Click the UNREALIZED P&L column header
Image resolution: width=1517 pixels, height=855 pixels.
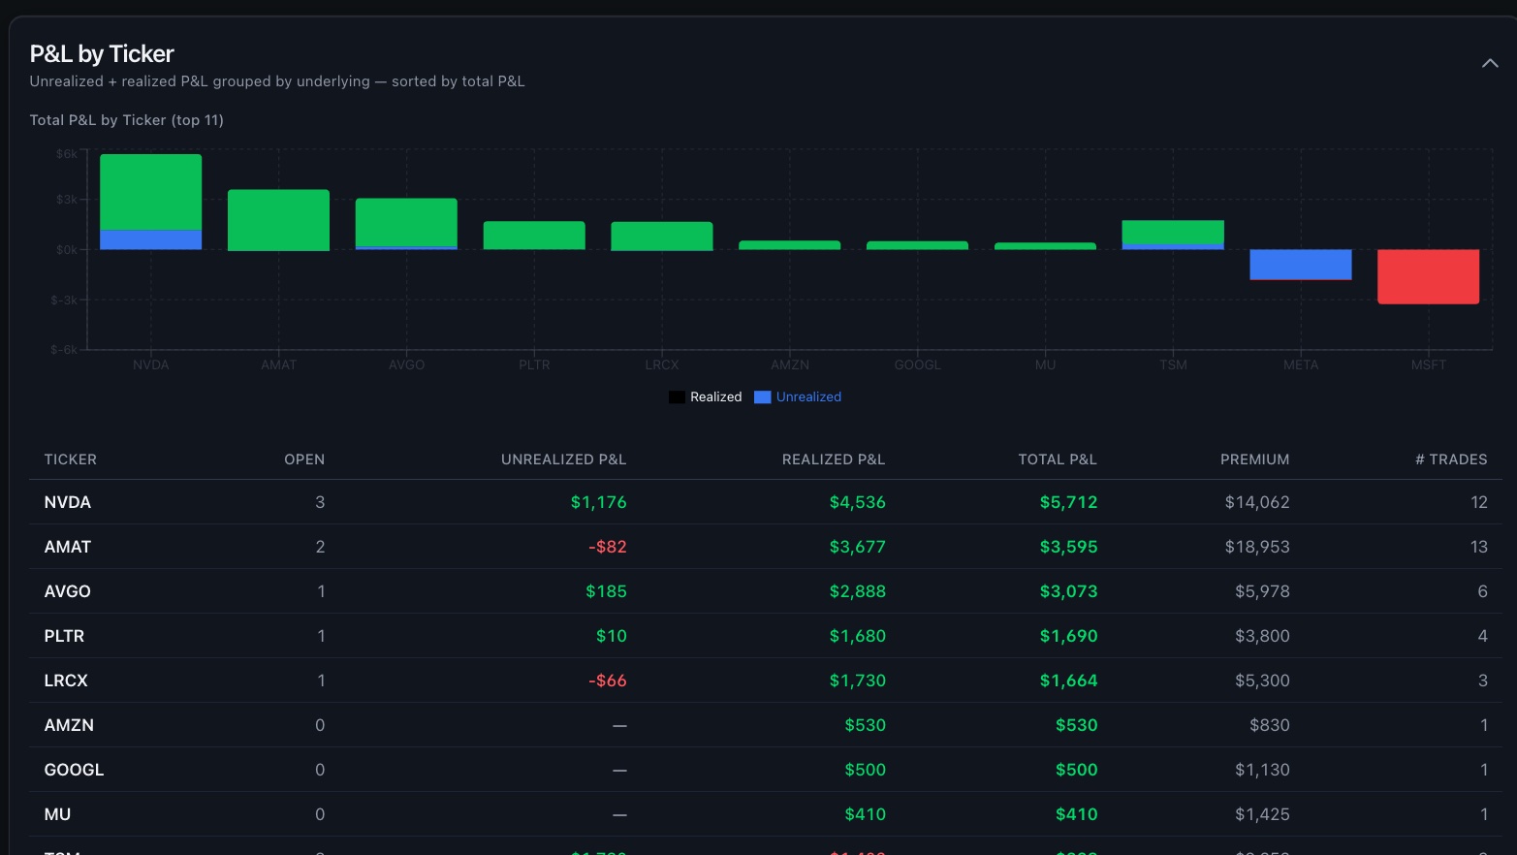[x=563, y=459]
